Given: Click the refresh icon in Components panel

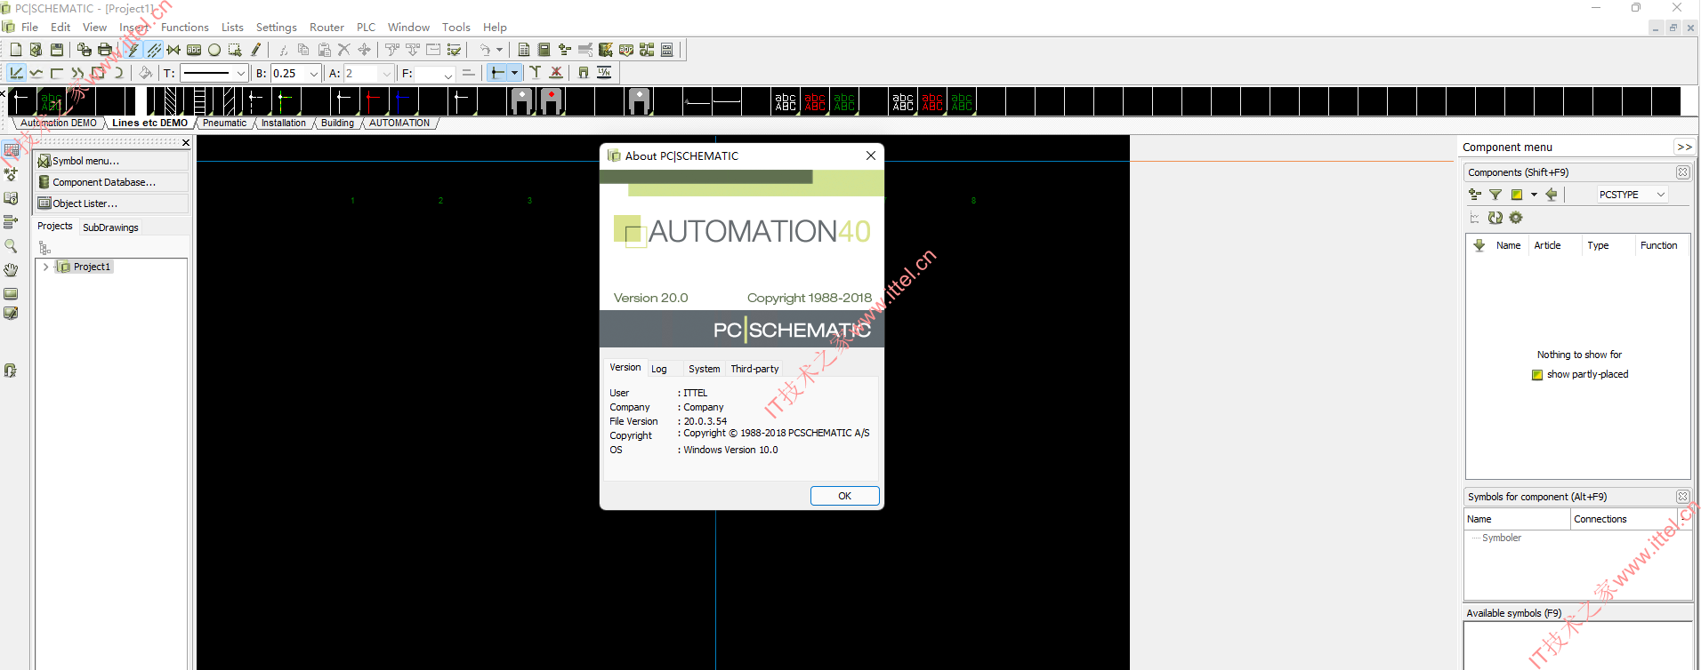Looking at the screenshot, I should pyautogui.click(x=1495, y=218).
